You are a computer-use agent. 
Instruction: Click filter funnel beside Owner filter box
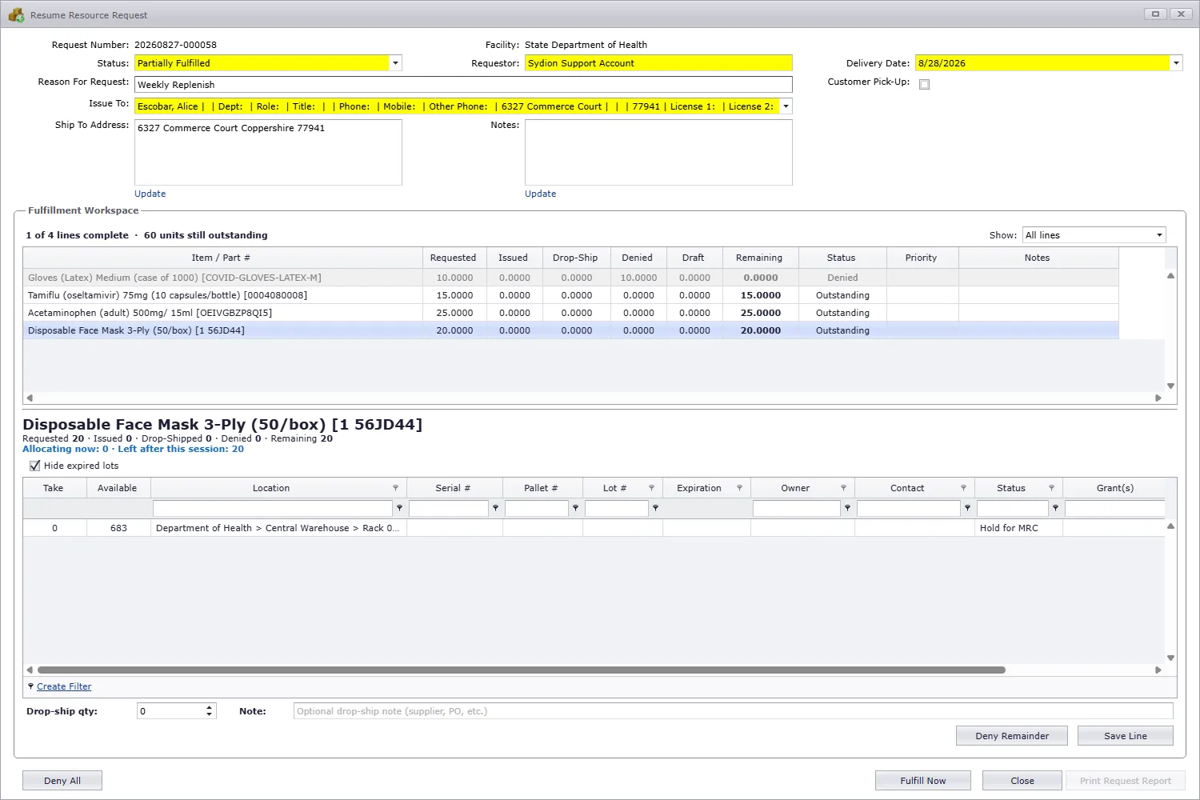(x=847, y=508)
